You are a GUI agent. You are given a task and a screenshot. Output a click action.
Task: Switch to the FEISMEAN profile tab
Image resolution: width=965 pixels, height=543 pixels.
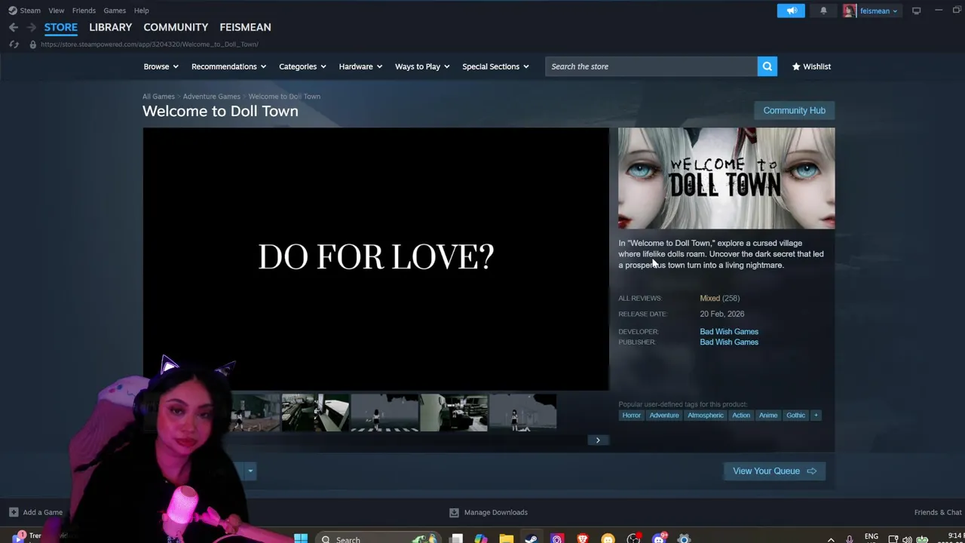(245, 27)
